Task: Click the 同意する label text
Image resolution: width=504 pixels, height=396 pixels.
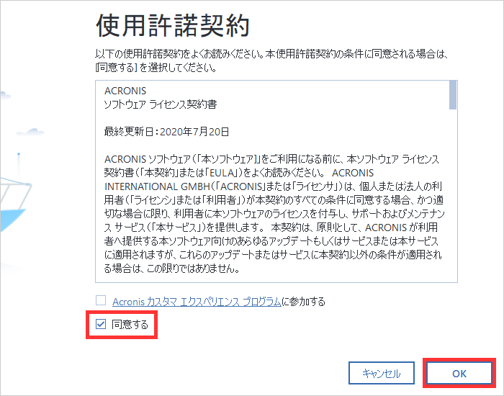Action: point(130,324)
